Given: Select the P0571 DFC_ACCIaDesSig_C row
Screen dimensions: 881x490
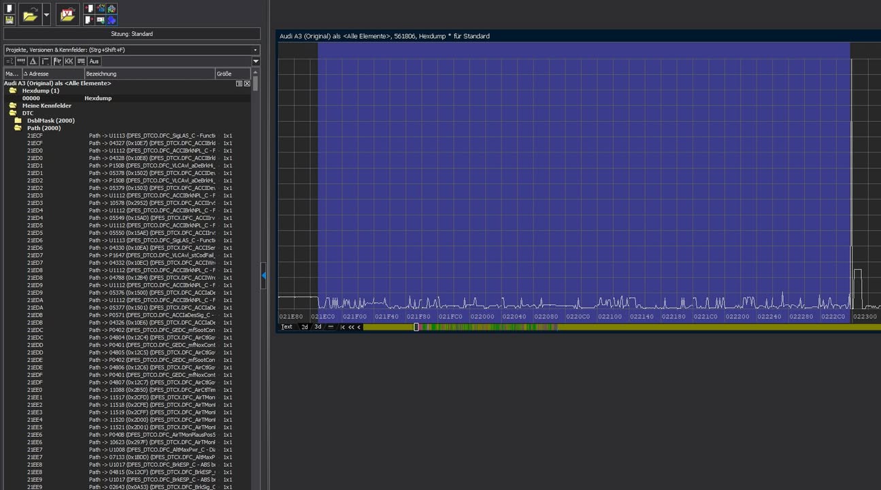Looking at the screenshot, I should point(127,315).
